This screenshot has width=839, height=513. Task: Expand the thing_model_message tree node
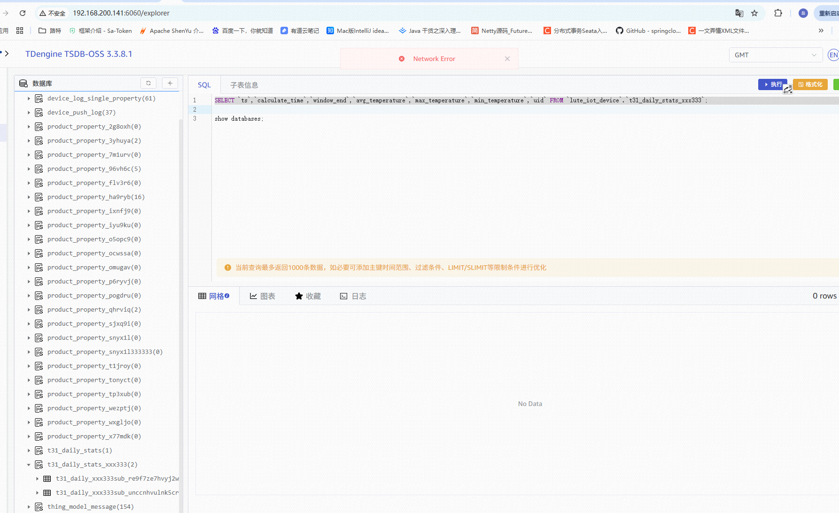pyautogui.click(x=29, y=507)
